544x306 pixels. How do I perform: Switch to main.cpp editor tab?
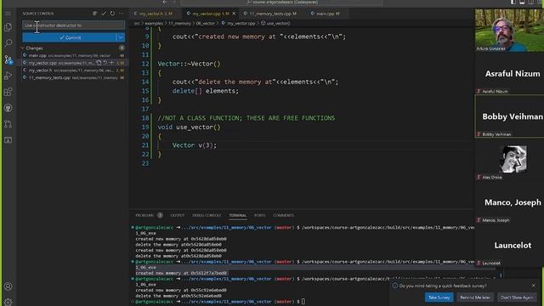click(327, 14)
